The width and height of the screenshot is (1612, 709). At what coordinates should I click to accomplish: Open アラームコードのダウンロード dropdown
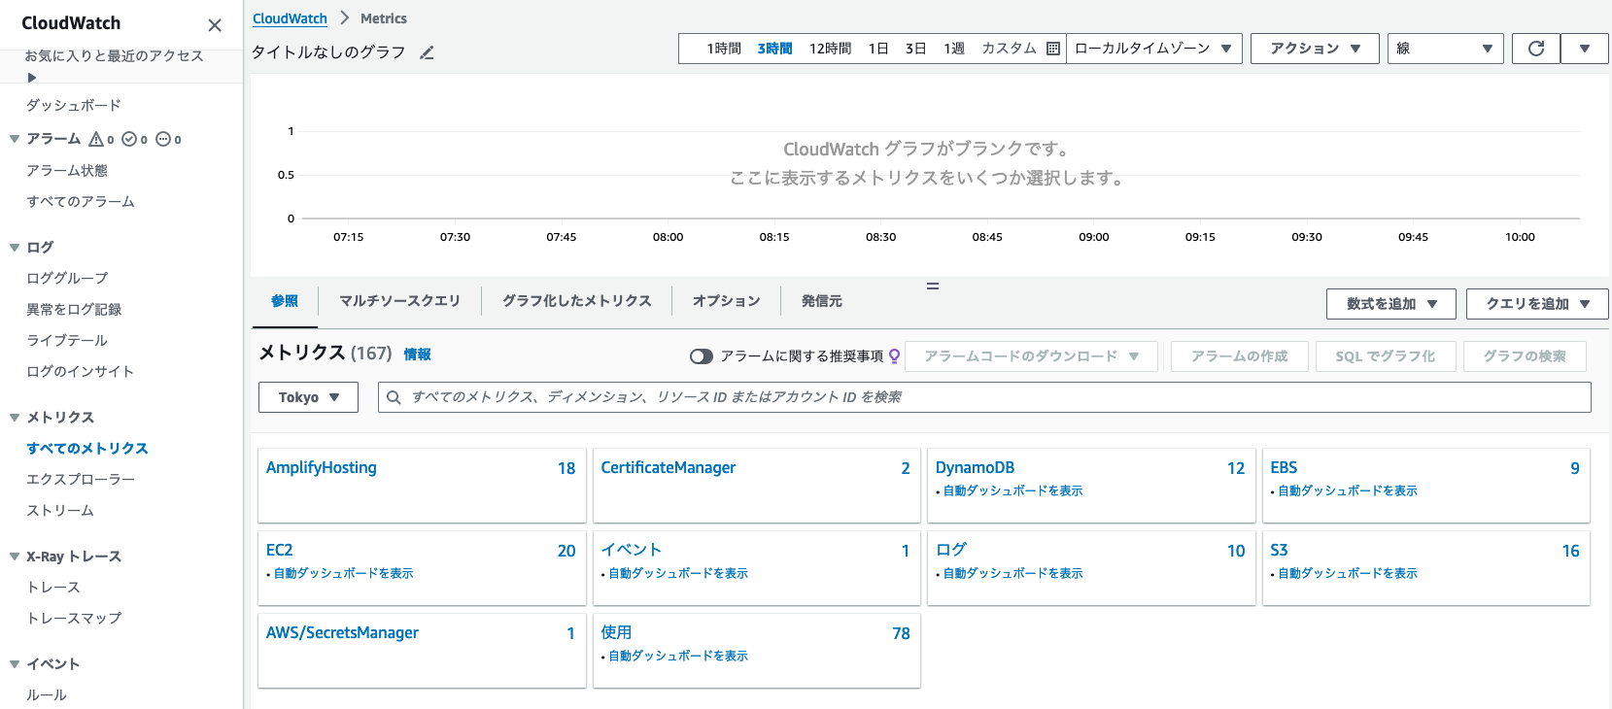coord(1031,356)
